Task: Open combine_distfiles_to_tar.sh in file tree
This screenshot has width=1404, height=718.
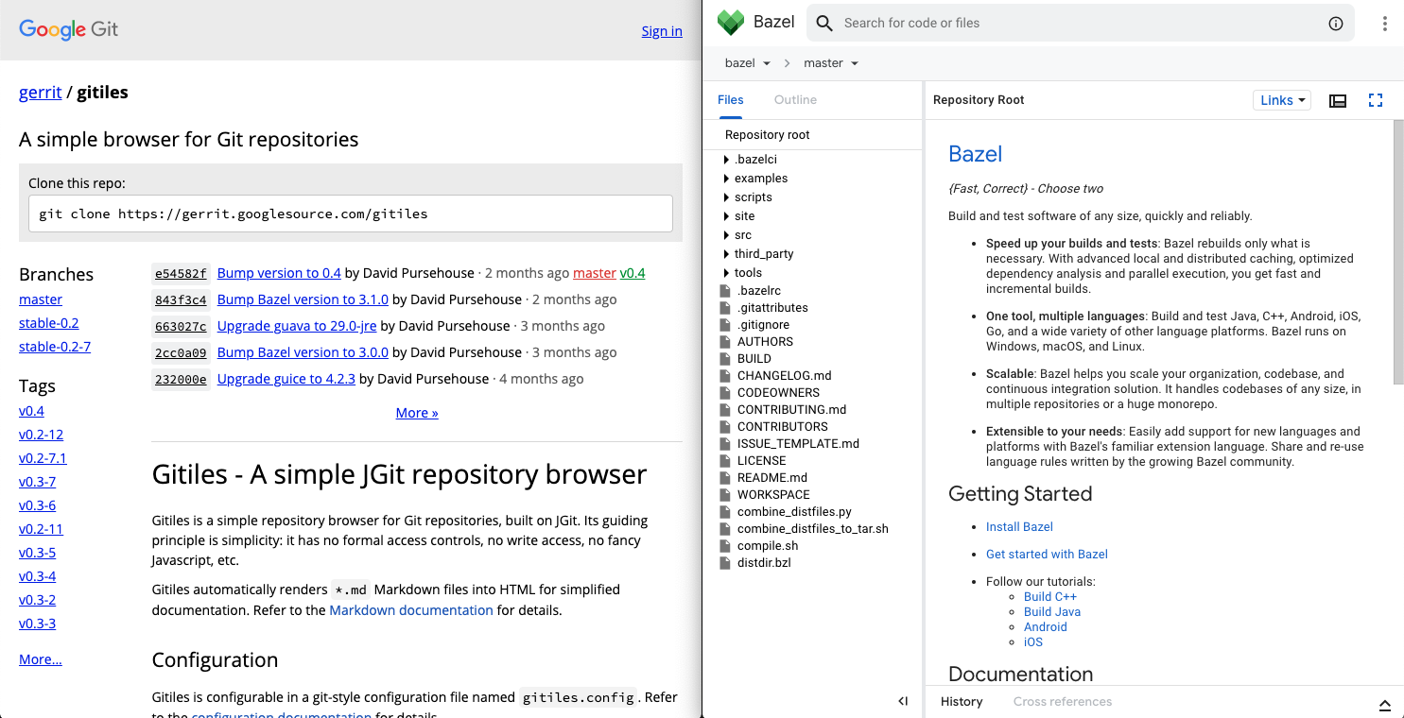Action: tap(813, 529)
